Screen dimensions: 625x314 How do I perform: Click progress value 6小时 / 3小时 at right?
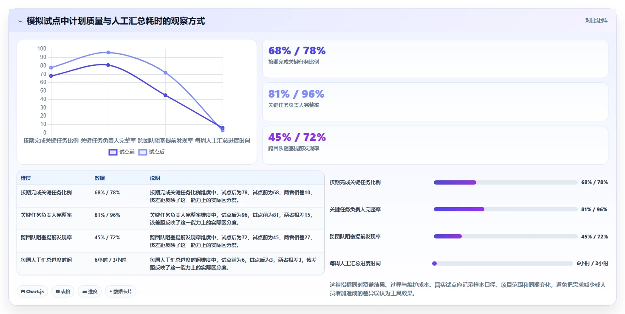(592, 264)
